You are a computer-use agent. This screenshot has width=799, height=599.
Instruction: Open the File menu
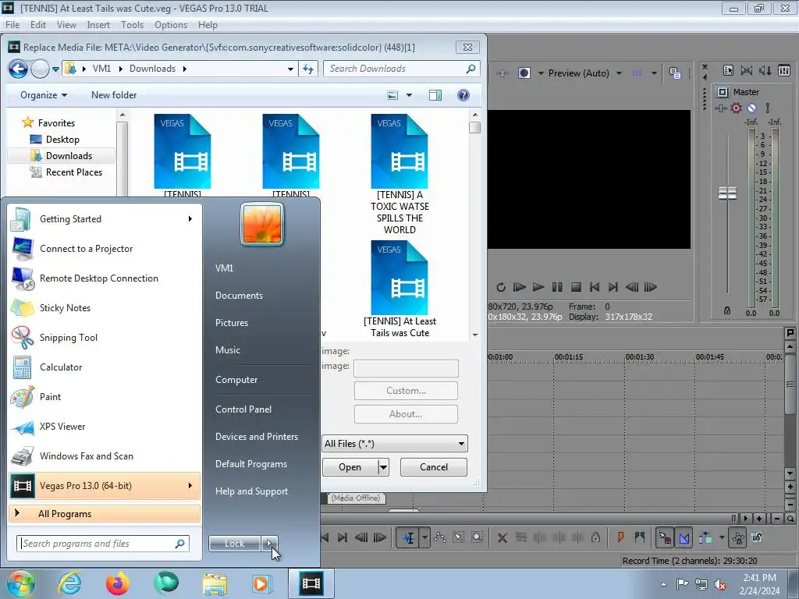12,25
